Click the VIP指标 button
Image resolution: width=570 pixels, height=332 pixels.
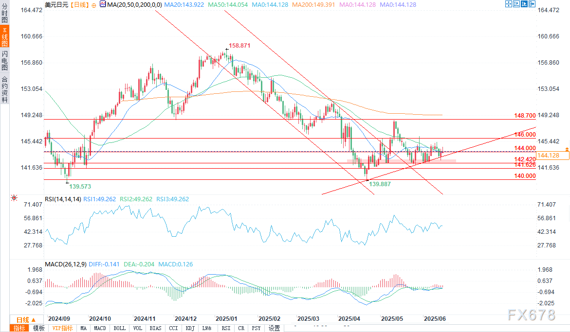point(62,328)
